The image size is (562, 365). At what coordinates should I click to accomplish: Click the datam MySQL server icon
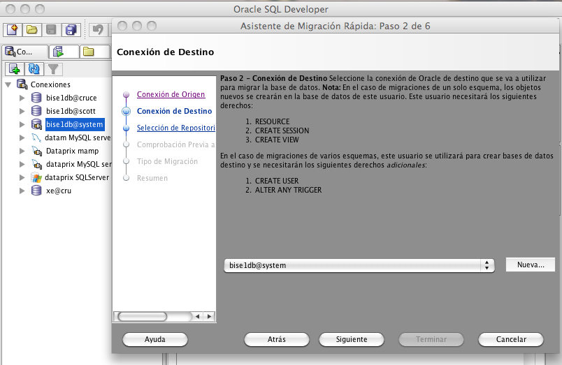36,137
